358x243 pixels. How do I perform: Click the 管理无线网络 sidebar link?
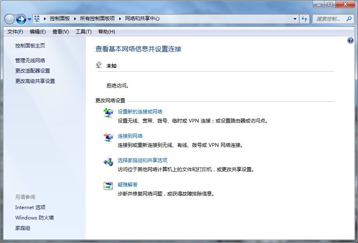(30, 60)
